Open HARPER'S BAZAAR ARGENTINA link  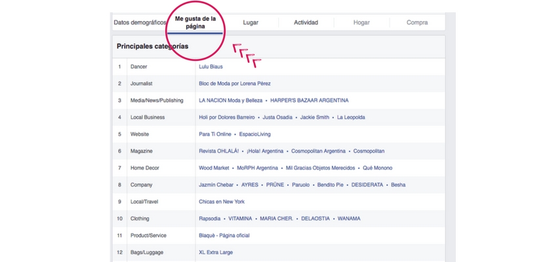310,100
